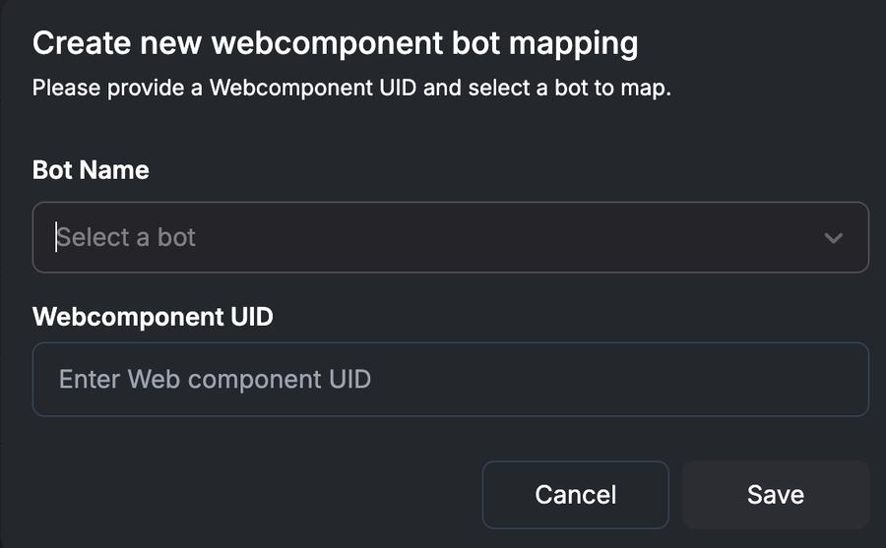The image size is (886, 548).
Task: Select the Webcomponent UID text box
Action: point(450,379)
